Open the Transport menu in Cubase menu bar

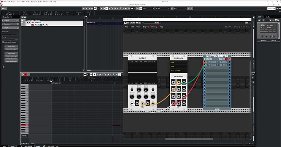tap(34, 2)
